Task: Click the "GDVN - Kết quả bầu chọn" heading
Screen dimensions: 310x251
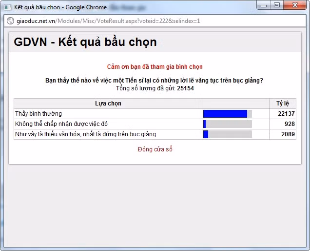Action: coord(85,42)
